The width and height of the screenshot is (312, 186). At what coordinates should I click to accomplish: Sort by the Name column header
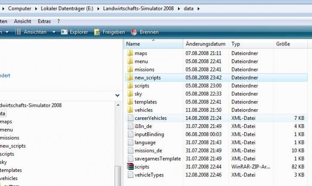[x=153, y=44]
